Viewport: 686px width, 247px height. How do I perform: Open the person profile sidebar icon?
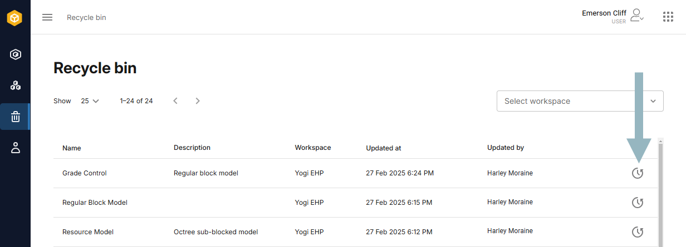coord(16,148)
